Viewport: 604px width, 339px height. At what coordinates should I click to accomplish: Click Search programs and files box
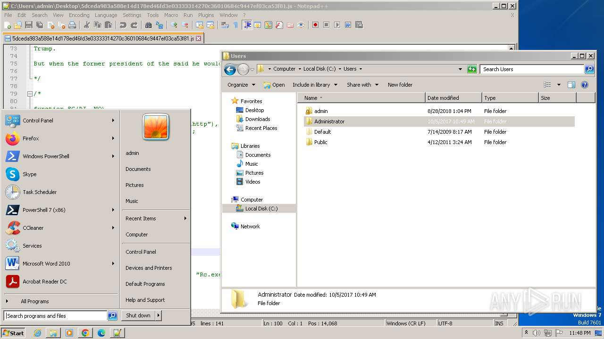55,316
